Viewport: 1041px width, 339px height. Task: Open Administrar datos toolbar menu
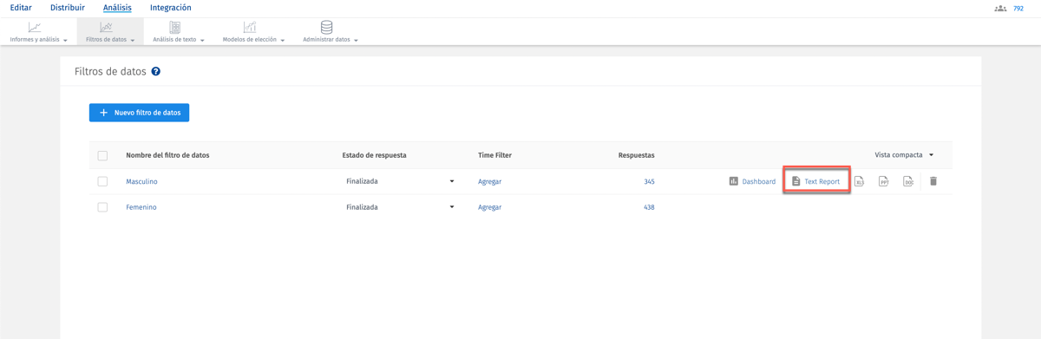330,32
